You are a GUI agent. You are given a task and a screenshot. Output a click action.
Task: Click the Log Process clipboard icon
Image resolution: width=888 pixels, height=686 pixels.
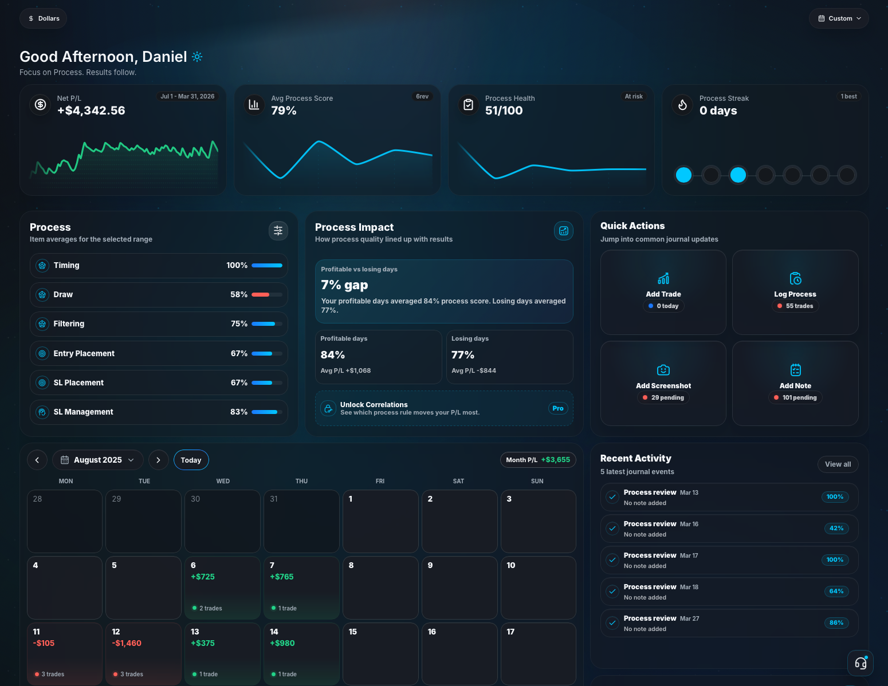coord(796,279)
